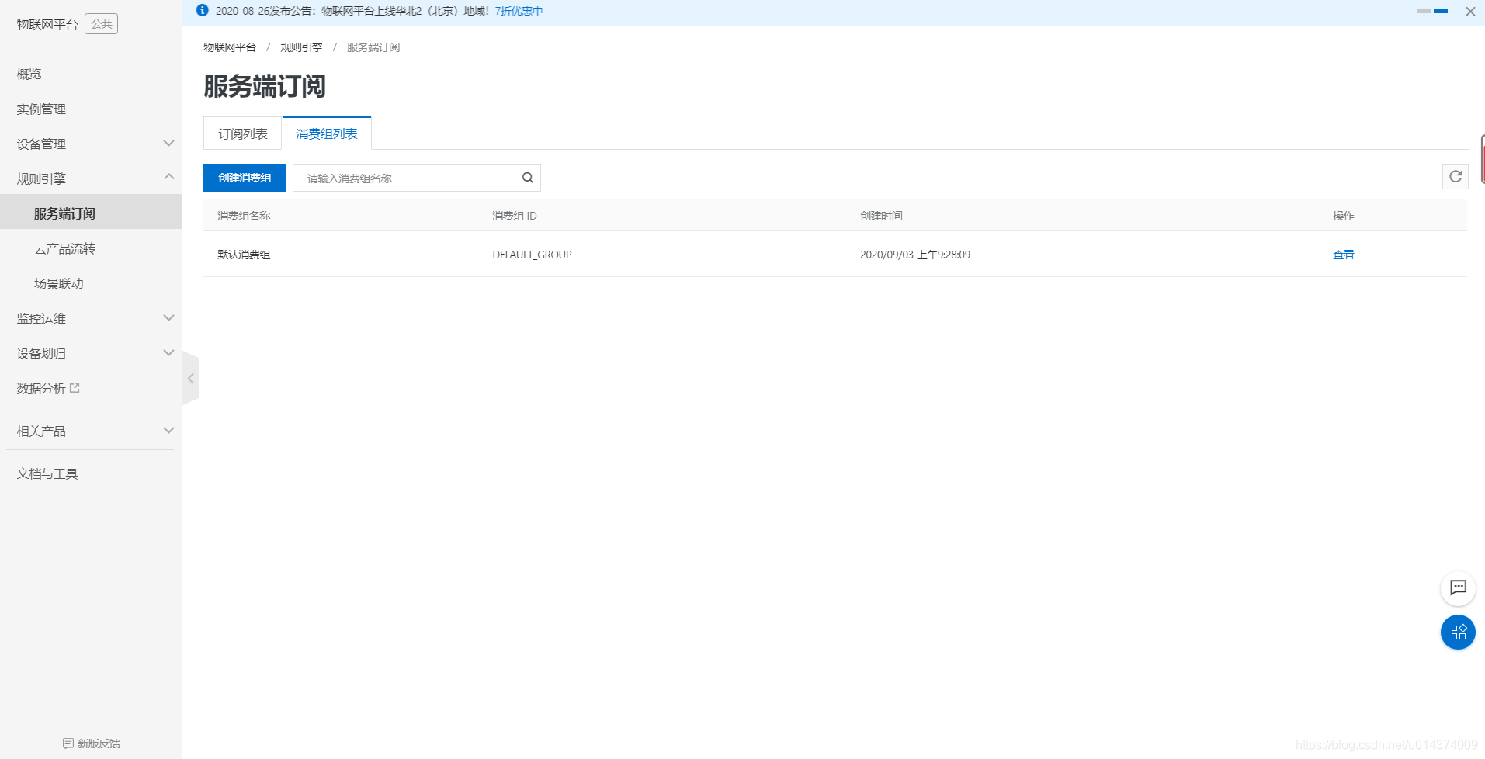Collapse the sidebar using the arrow handle

pos(190,379)
